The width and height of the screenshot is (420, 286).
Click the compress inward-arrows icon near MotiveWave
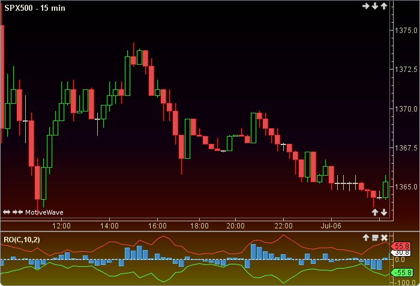pyautogui.click(x=17, y=212)
